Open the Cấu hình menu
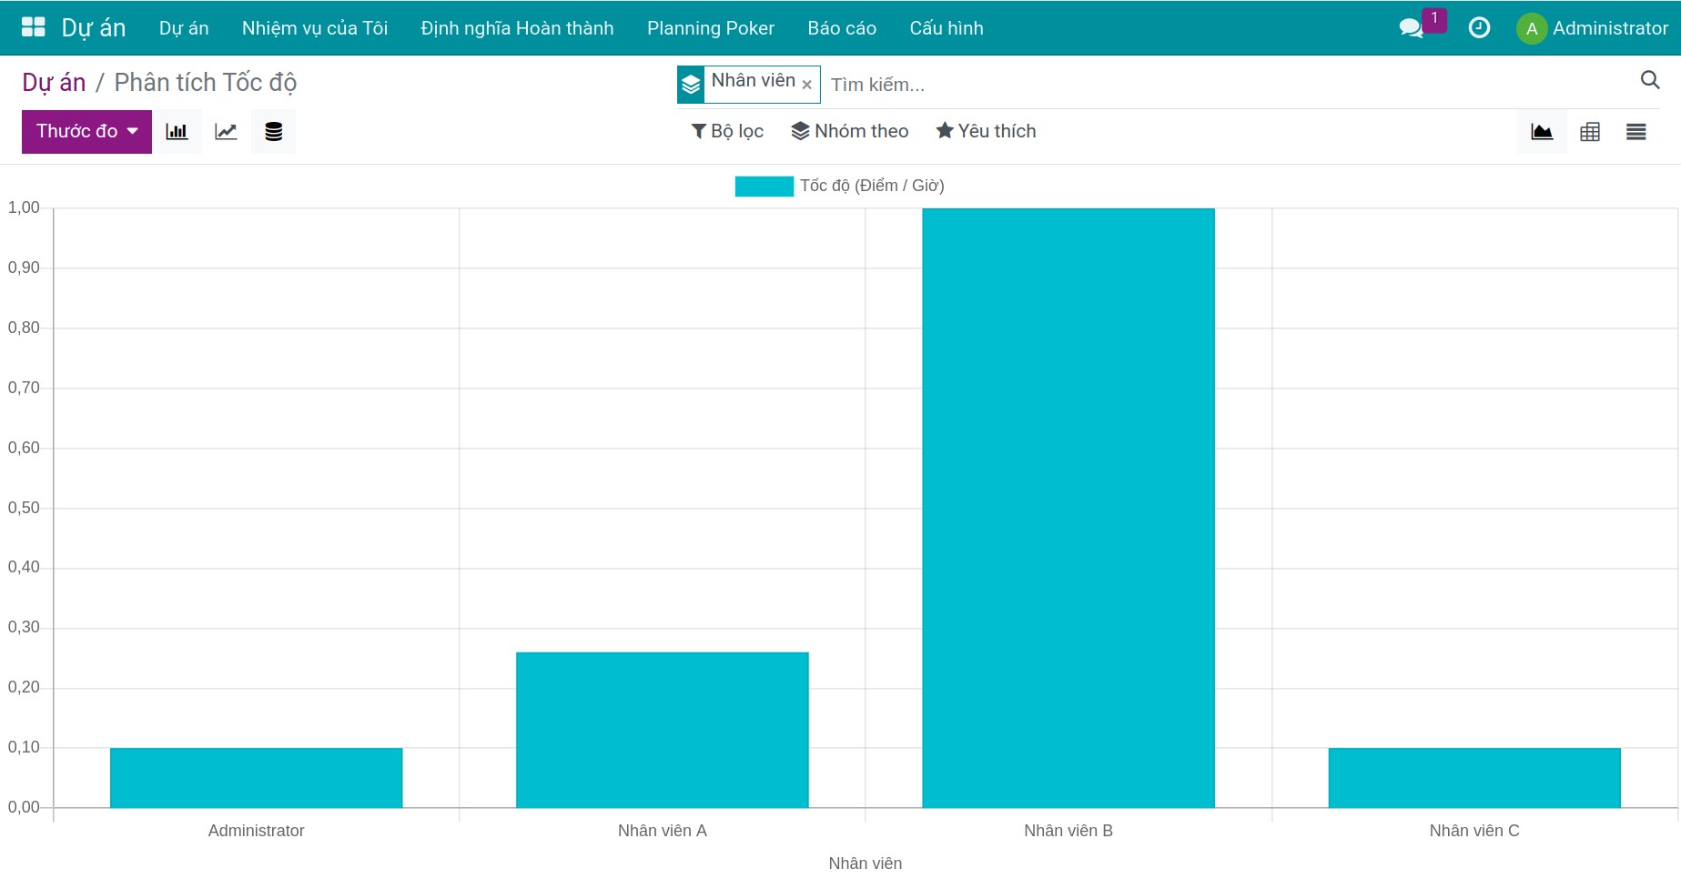Screen dimensions: 1681x879 947,28
